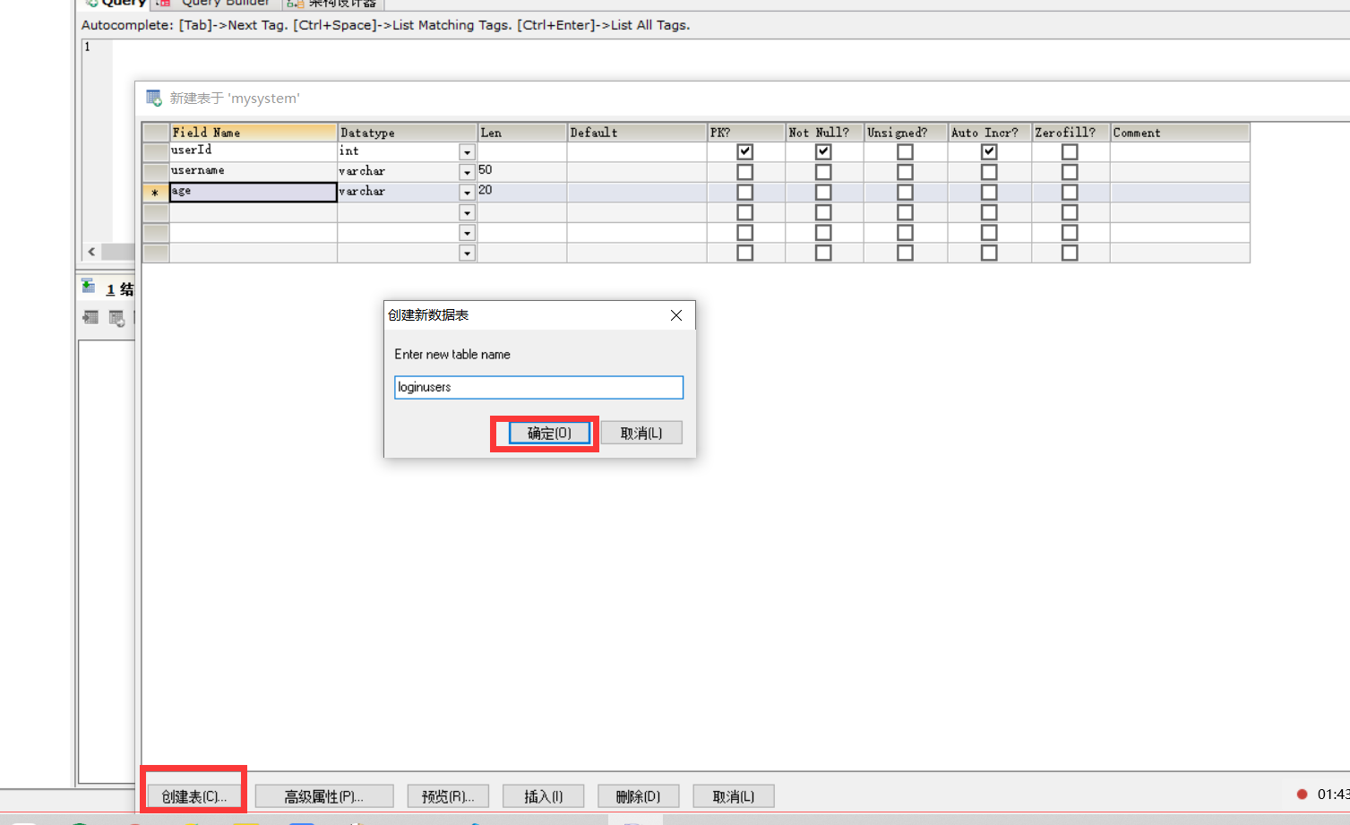Click the 'Auto Incr?' column header
Viewport: 1350px width, 825px height.
pos(989,133)
